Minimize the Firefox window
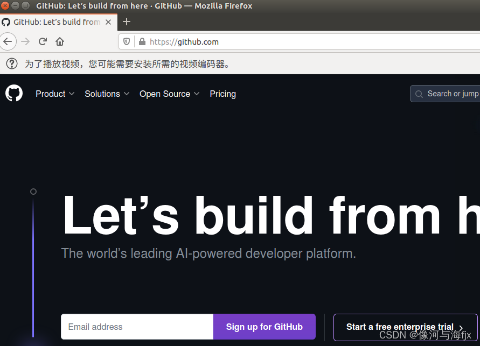480x346 pixels. pos(15,5)
